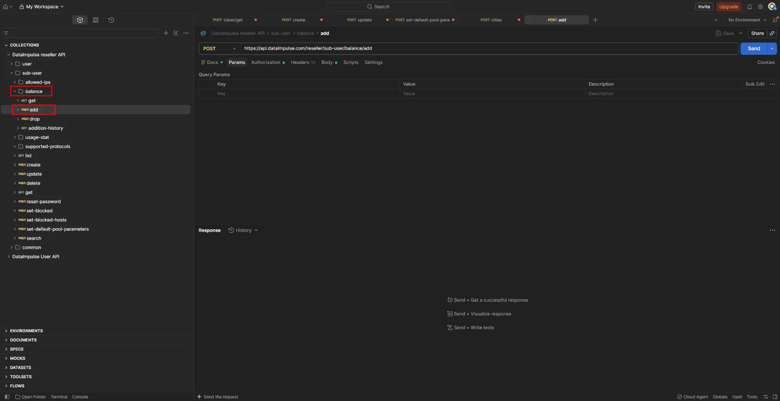Toggle the right panel layout icon in status bar
The image size is (780, 401).
775,397
